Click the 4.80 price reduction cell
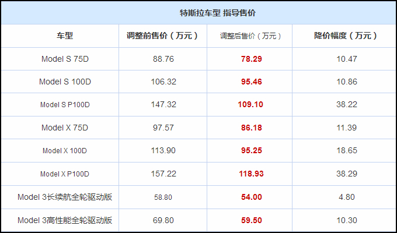The image size is (397, 233). (347, 197)
